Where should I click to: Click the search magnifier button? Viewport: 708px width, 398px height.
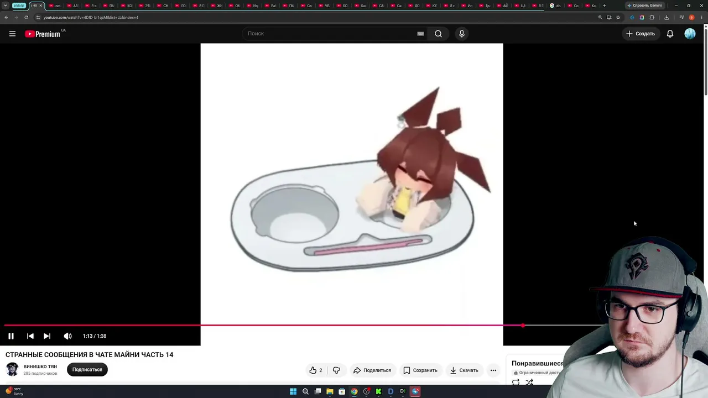[x=438, y=34]
